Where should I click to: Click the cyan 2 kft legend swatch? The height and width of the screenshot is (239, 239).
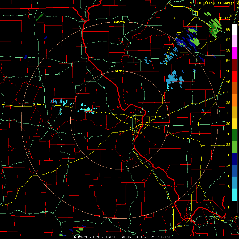[x=234, y=195]
